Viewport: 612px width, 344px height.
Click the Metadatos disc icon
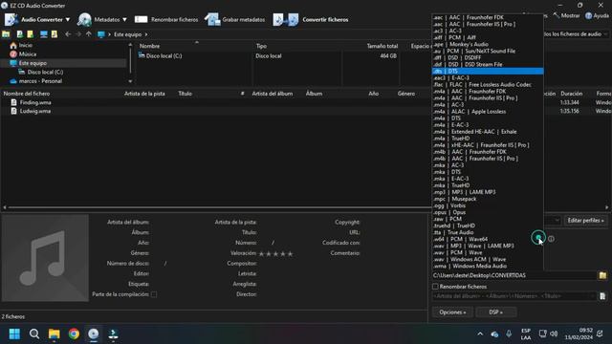pyautogui.click(x=84, y=19)
